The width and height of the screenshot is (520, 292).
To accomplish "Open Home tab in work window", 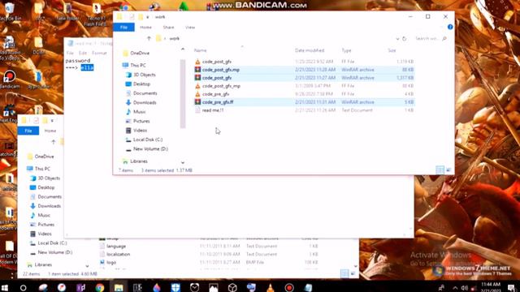I will pyautogui.click(x=145, y=27).
